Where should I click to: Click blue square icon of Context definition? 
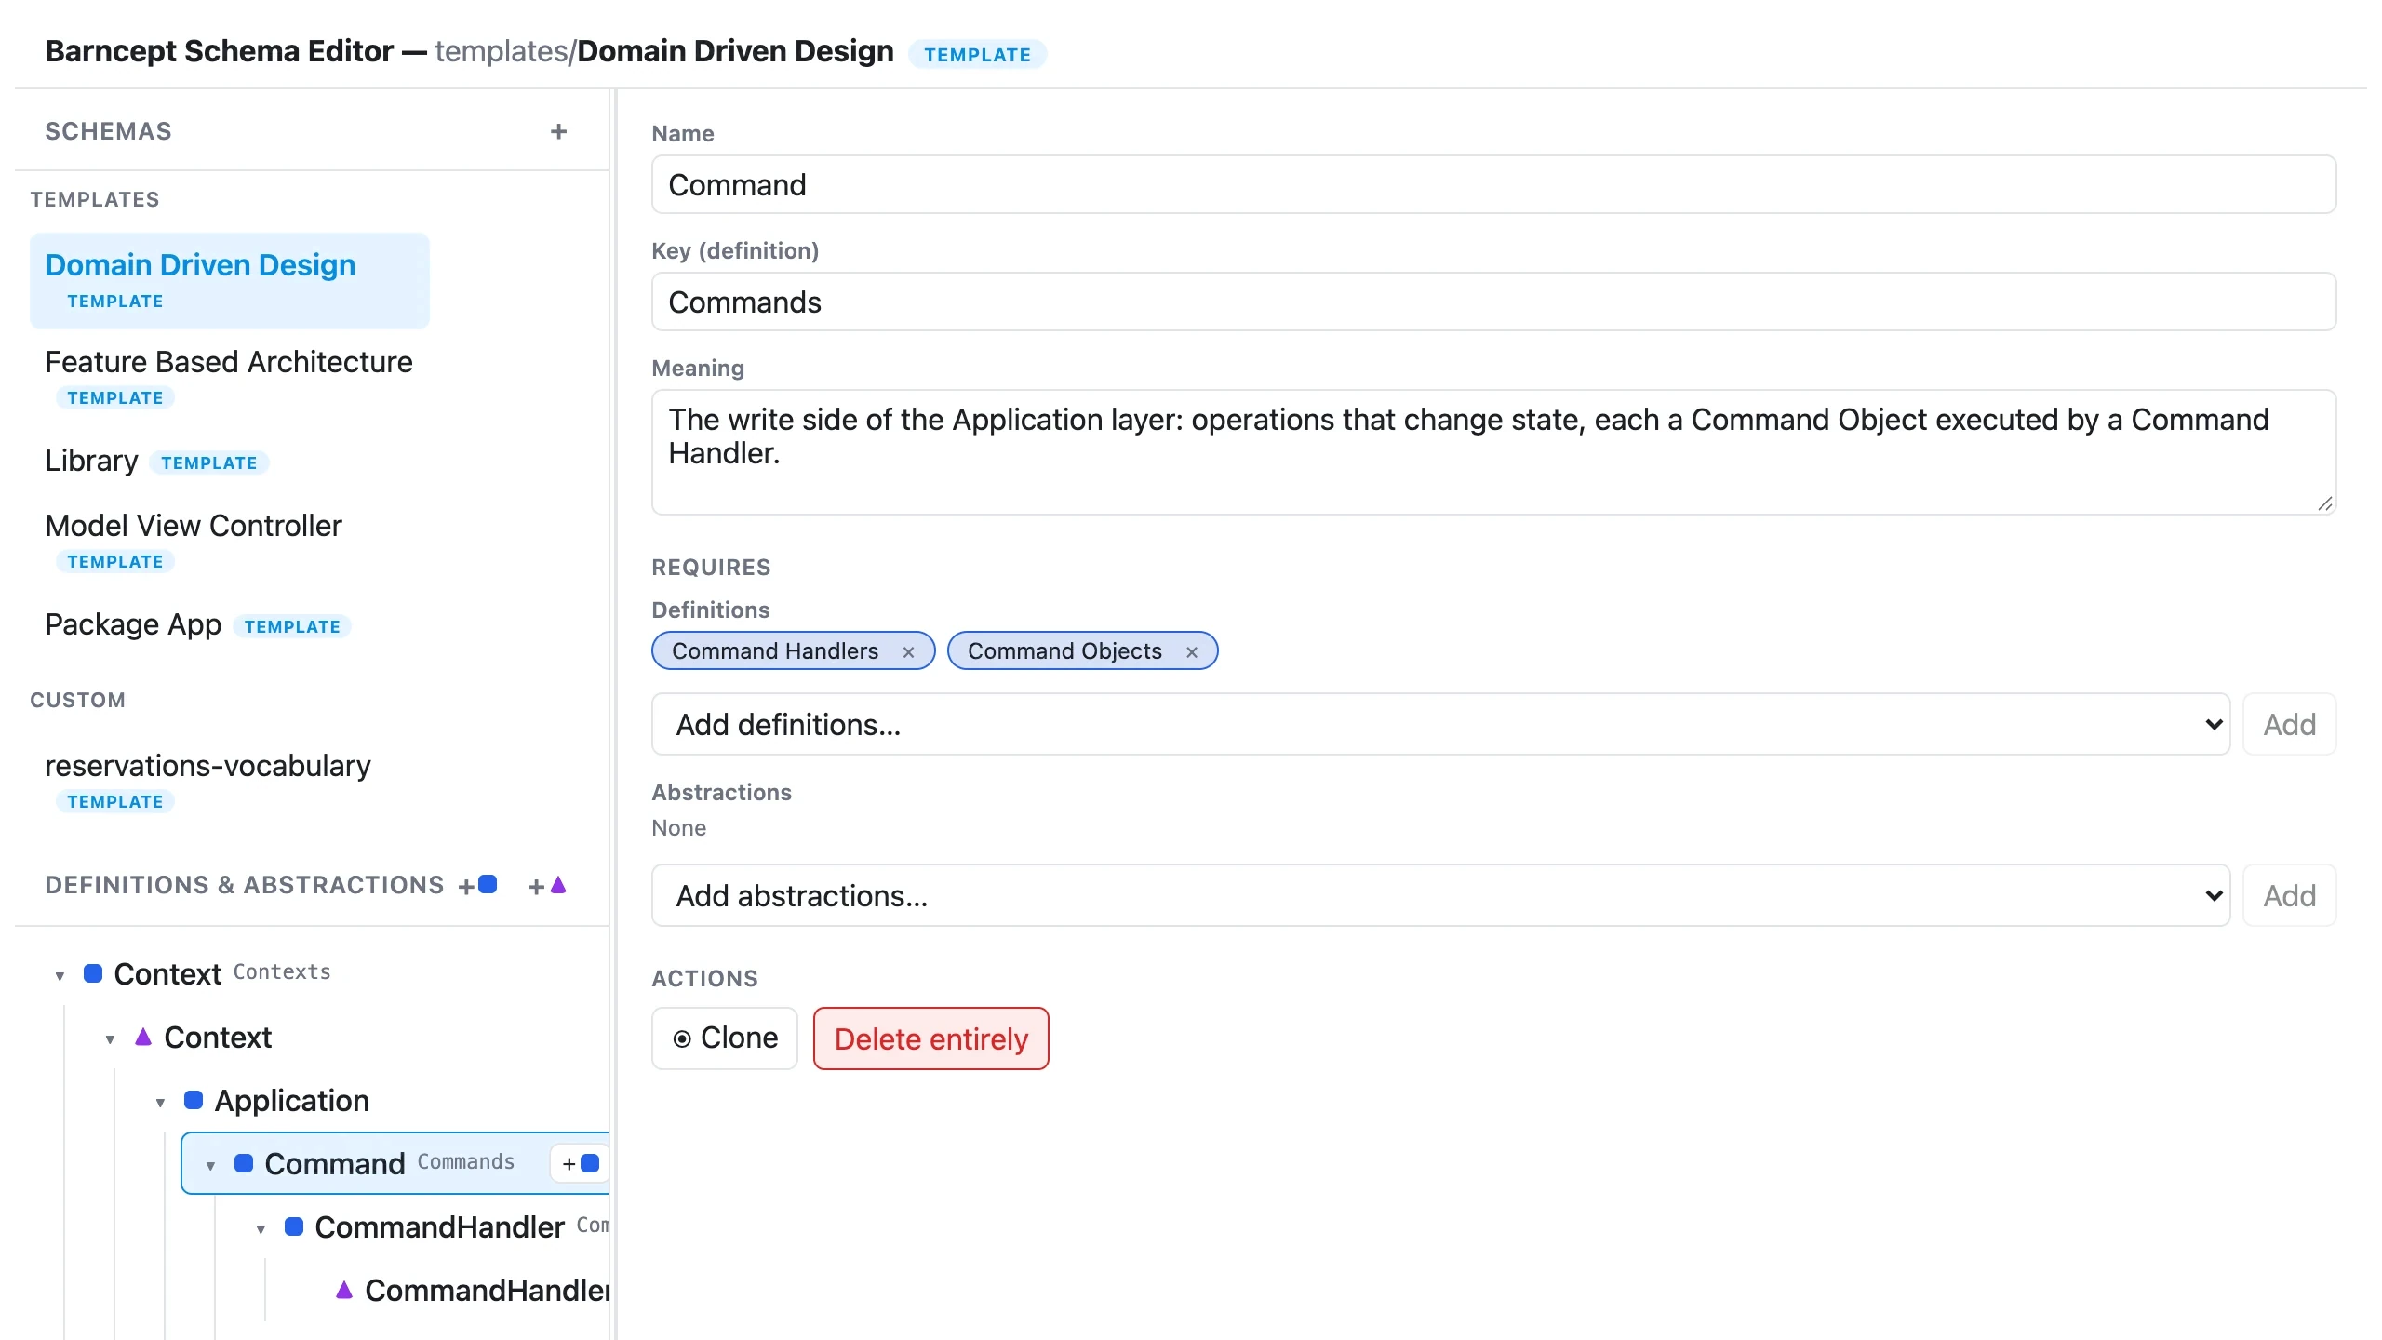pyautogui.click(x=93, y=974)
